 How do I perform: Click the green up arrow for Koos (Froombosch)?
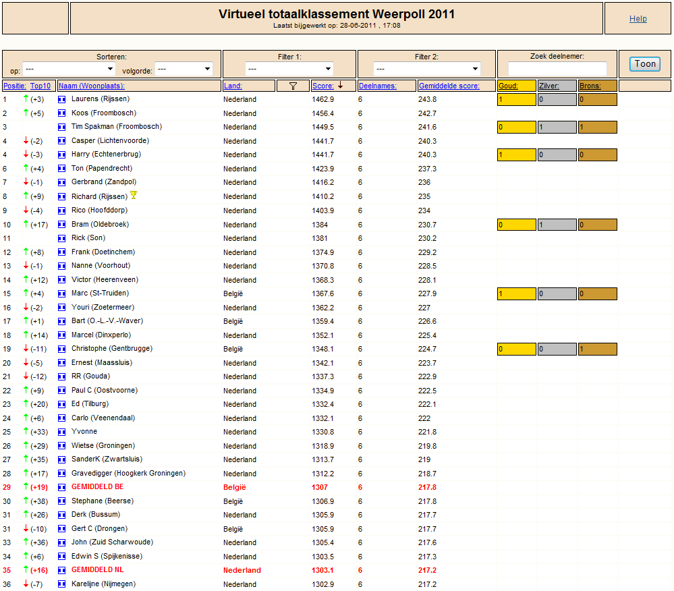click(x=26, y=113)
